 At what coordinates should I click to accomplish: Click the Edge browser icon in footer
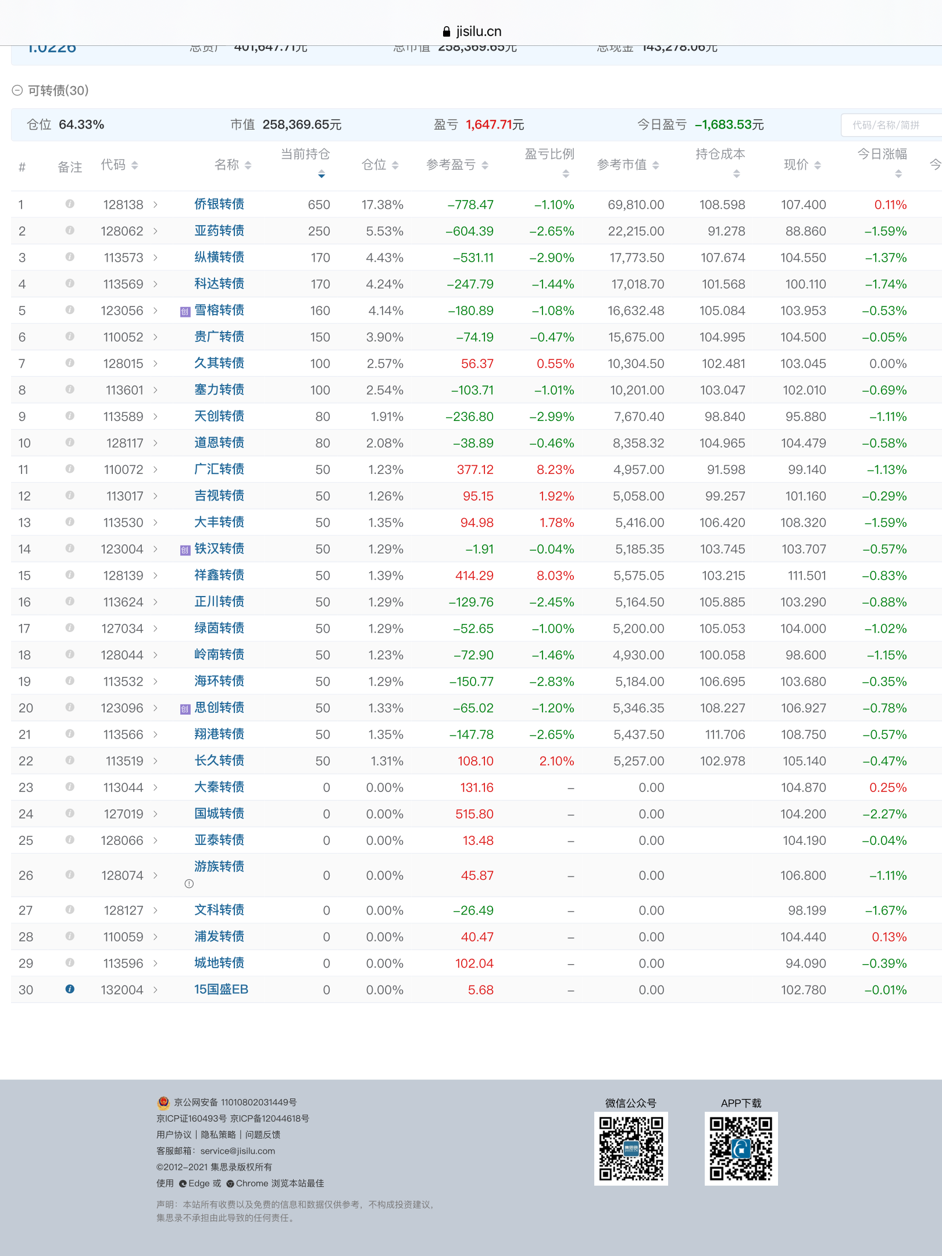click(183, 1183)
